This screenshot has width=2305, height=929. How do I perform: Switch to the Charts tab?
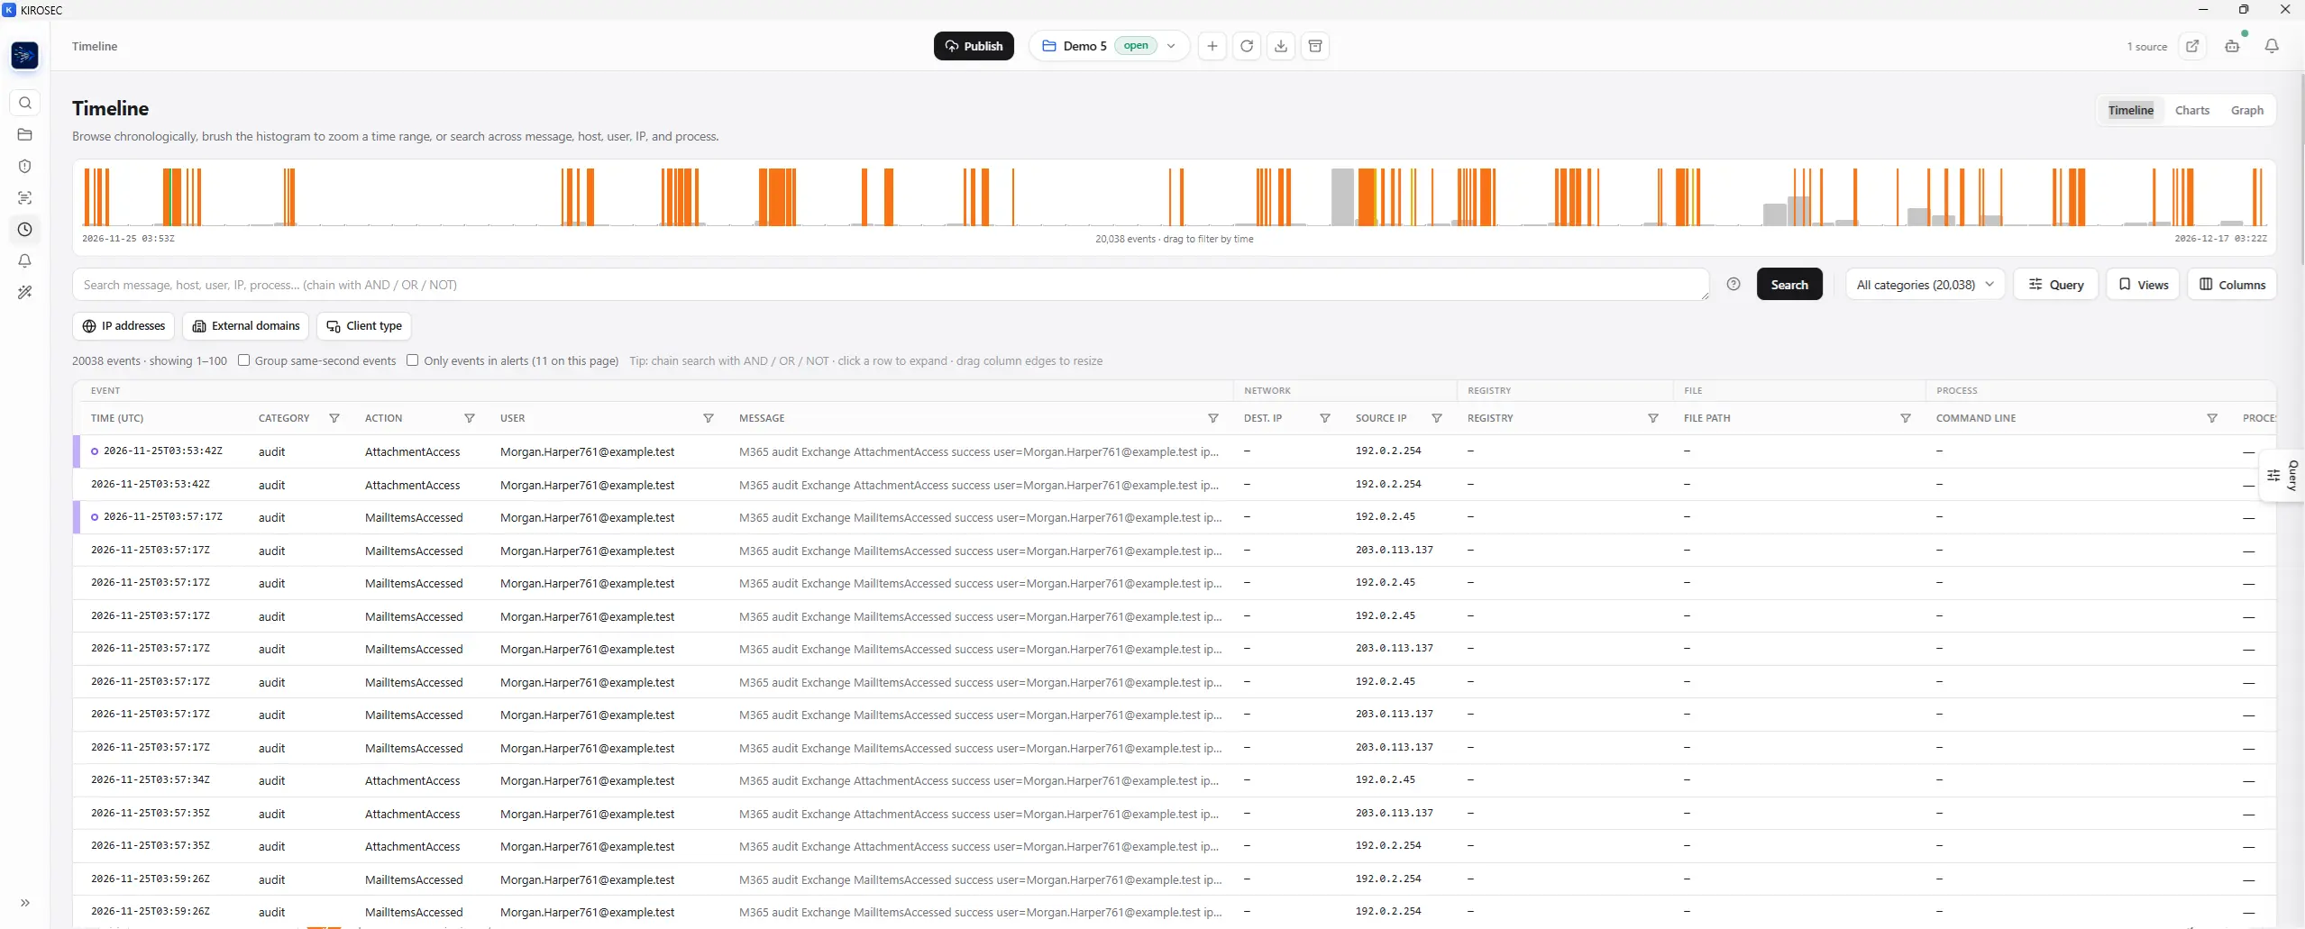tap(2192, 110)
